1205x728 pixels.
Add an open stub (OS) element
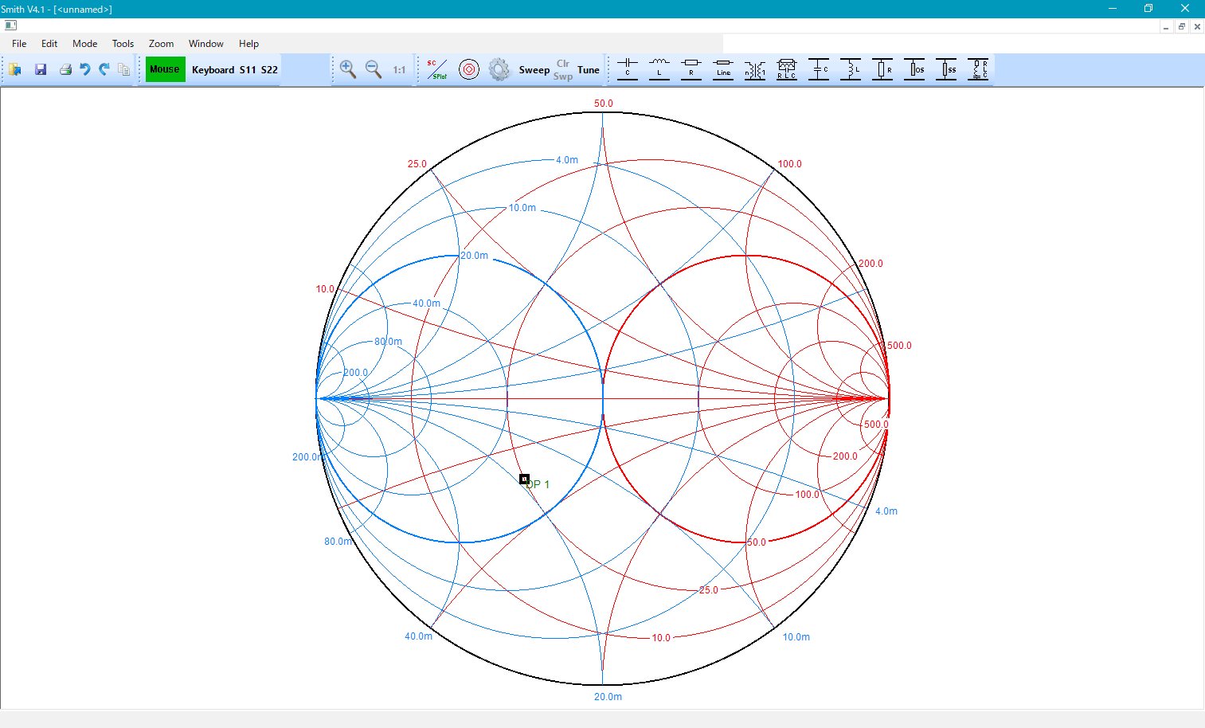pos(914,69)
